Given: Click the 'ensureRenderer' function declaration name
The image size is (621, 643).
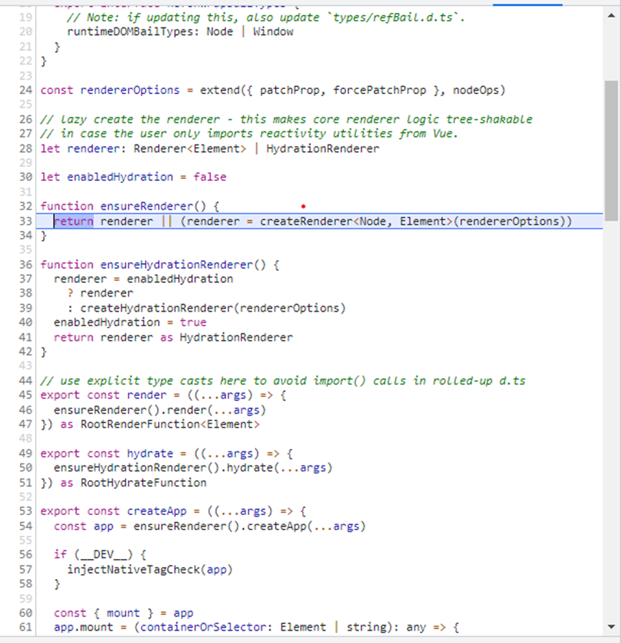Looking at the screenshot, I should (146, 206).
